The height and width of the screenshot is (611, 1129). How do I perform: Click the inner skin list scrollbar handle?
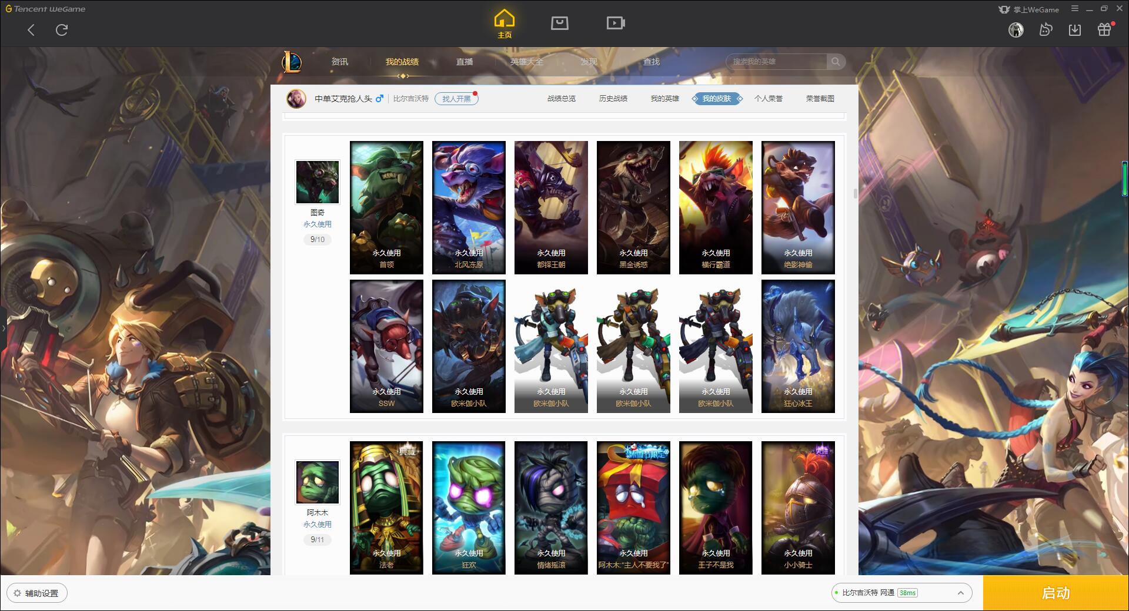coord(855,193)
